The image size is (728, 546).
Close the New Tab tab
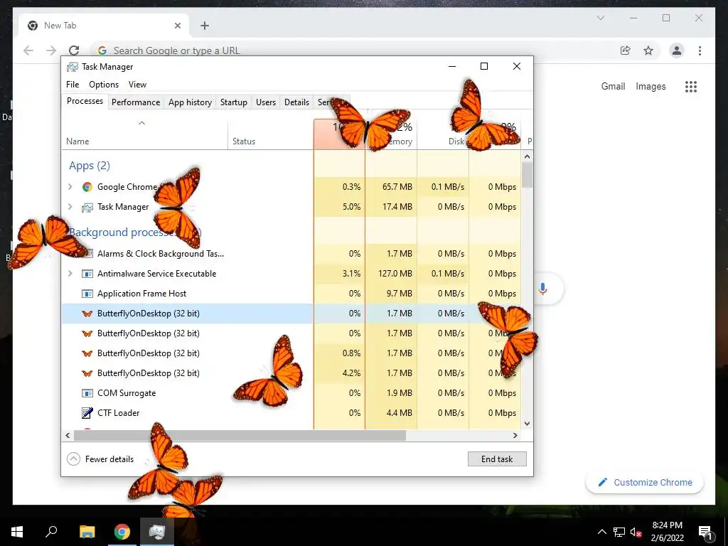(177, 26)
